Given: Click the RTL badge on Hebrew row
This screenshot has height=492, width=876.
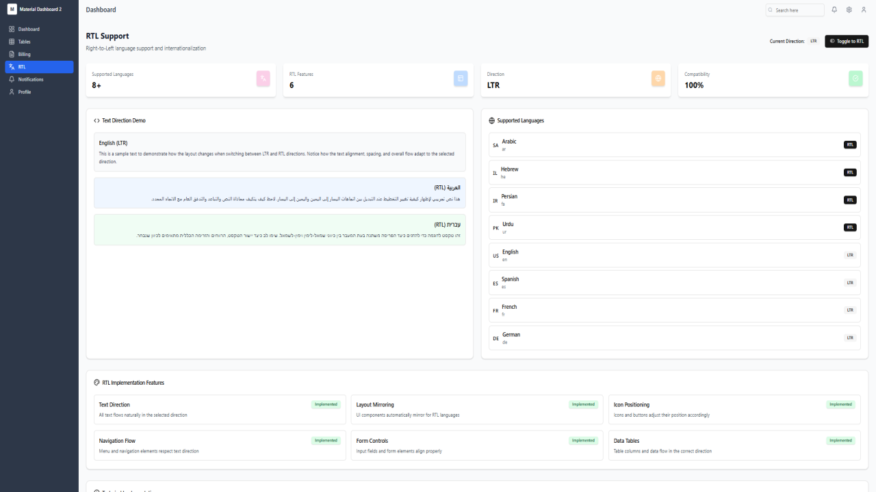Looking at the screenshot, I should [x=850, y=172].
